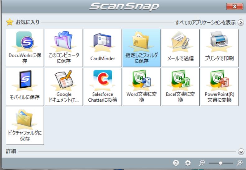The width and height of the screenshot is (246, 170).
Task: Choose 指定したフォルダに保存 tile
Action: 142,48
